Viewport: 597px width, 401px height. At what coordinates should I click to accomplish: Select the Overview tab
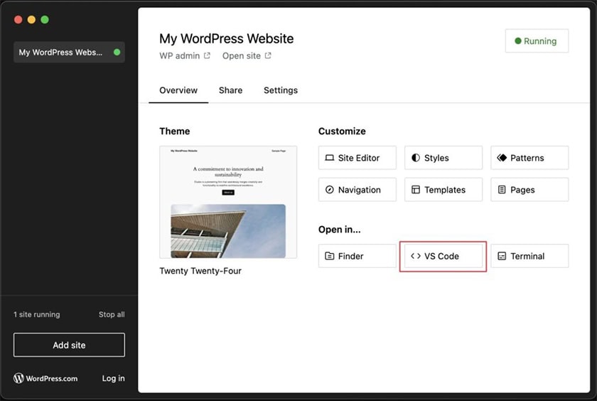178,90
